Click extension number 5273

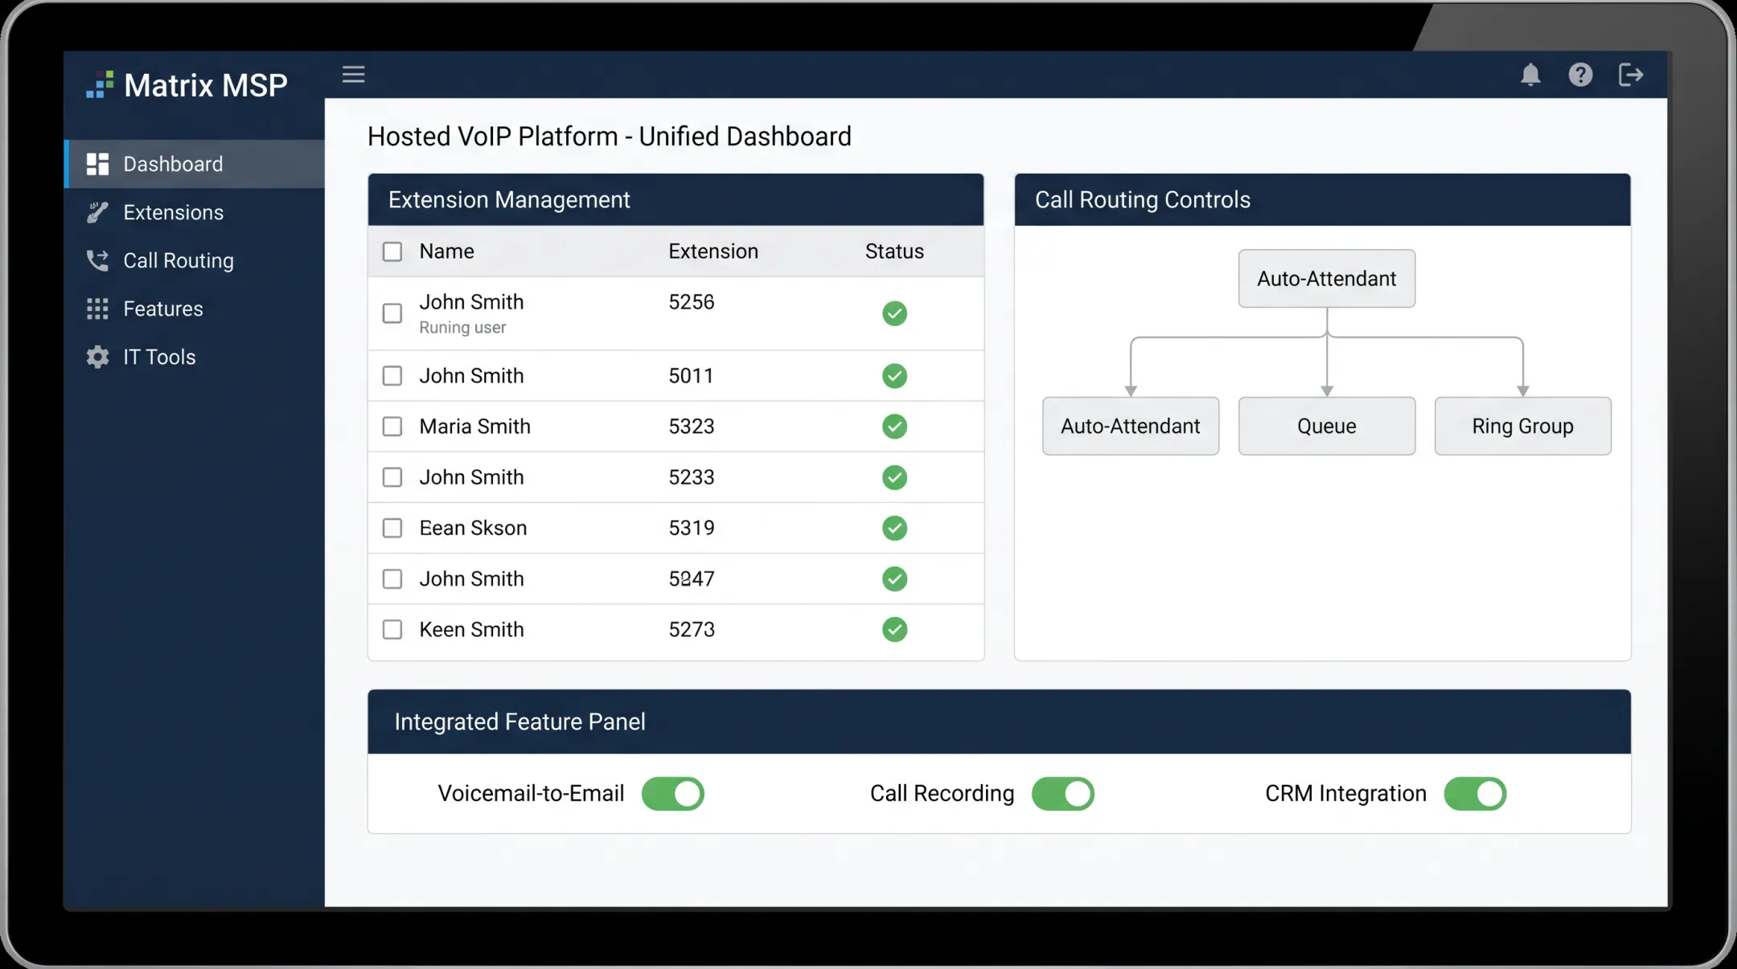point(692,629)
